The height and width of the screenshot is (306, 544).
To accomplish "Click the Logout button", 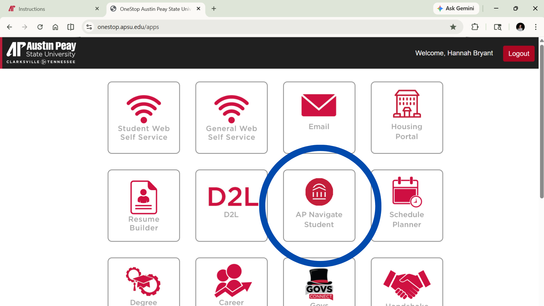I will coord(518,54).
